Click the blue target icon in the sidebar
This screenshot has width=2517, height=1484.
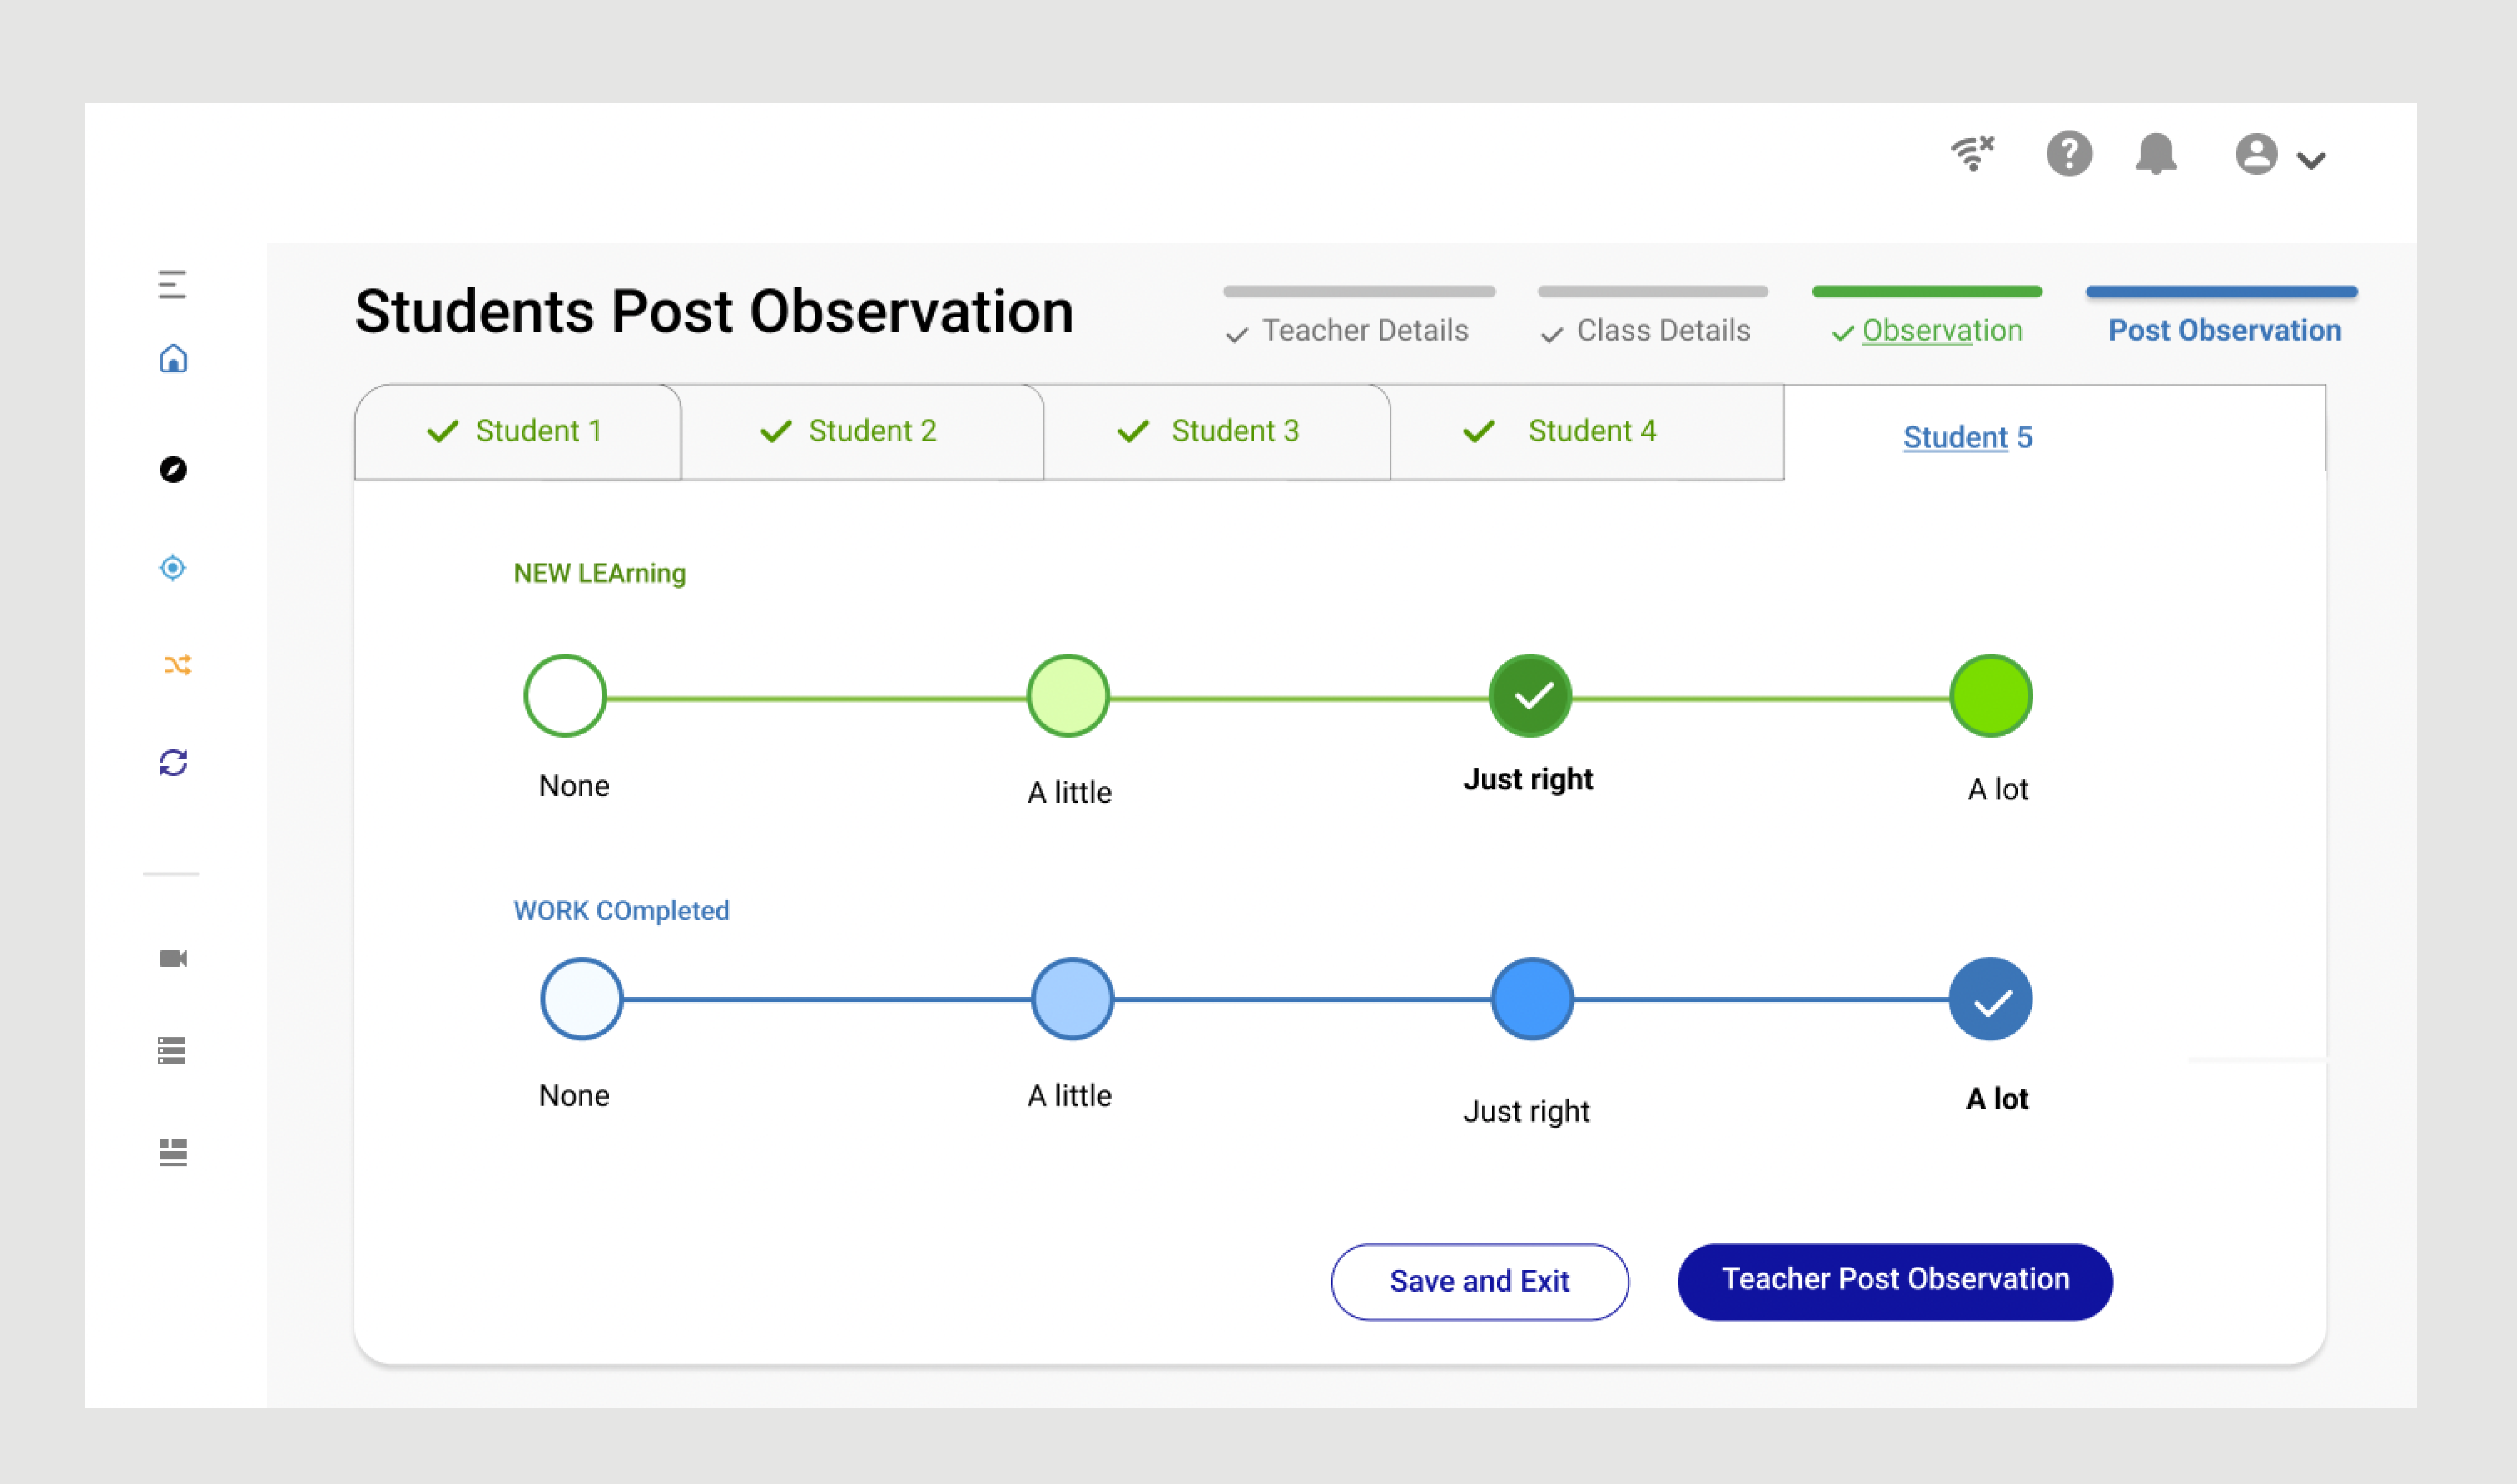[x=173, y=568]
